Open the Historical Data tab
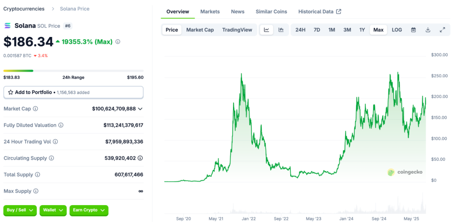Image resolution: width=458 pixels, height=222 pixels. tap(319, 12)
